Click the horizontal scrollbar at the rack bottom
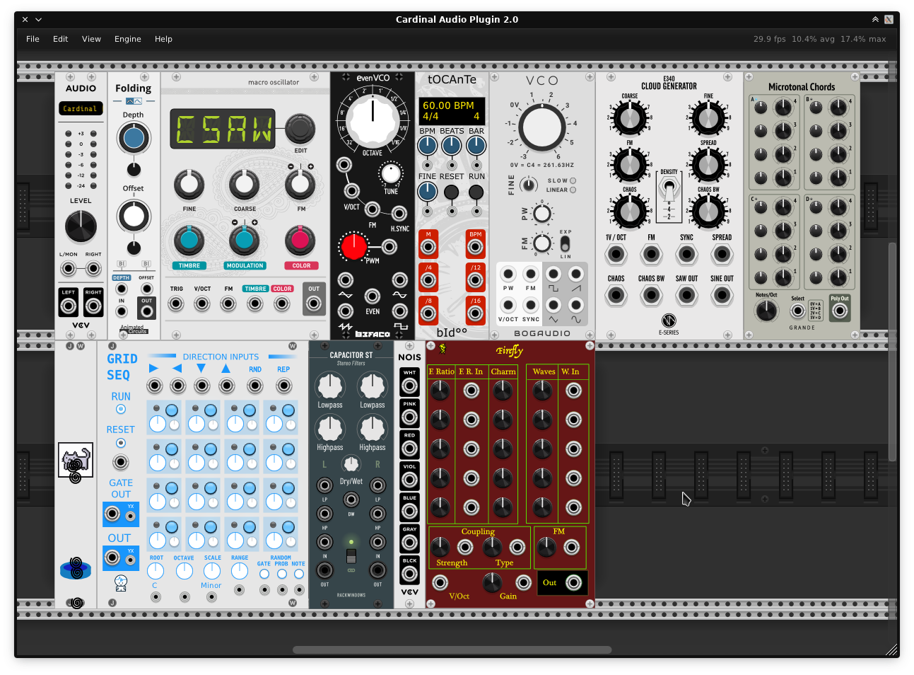Viewport: 914px width, 675px height. coord(452,650)
